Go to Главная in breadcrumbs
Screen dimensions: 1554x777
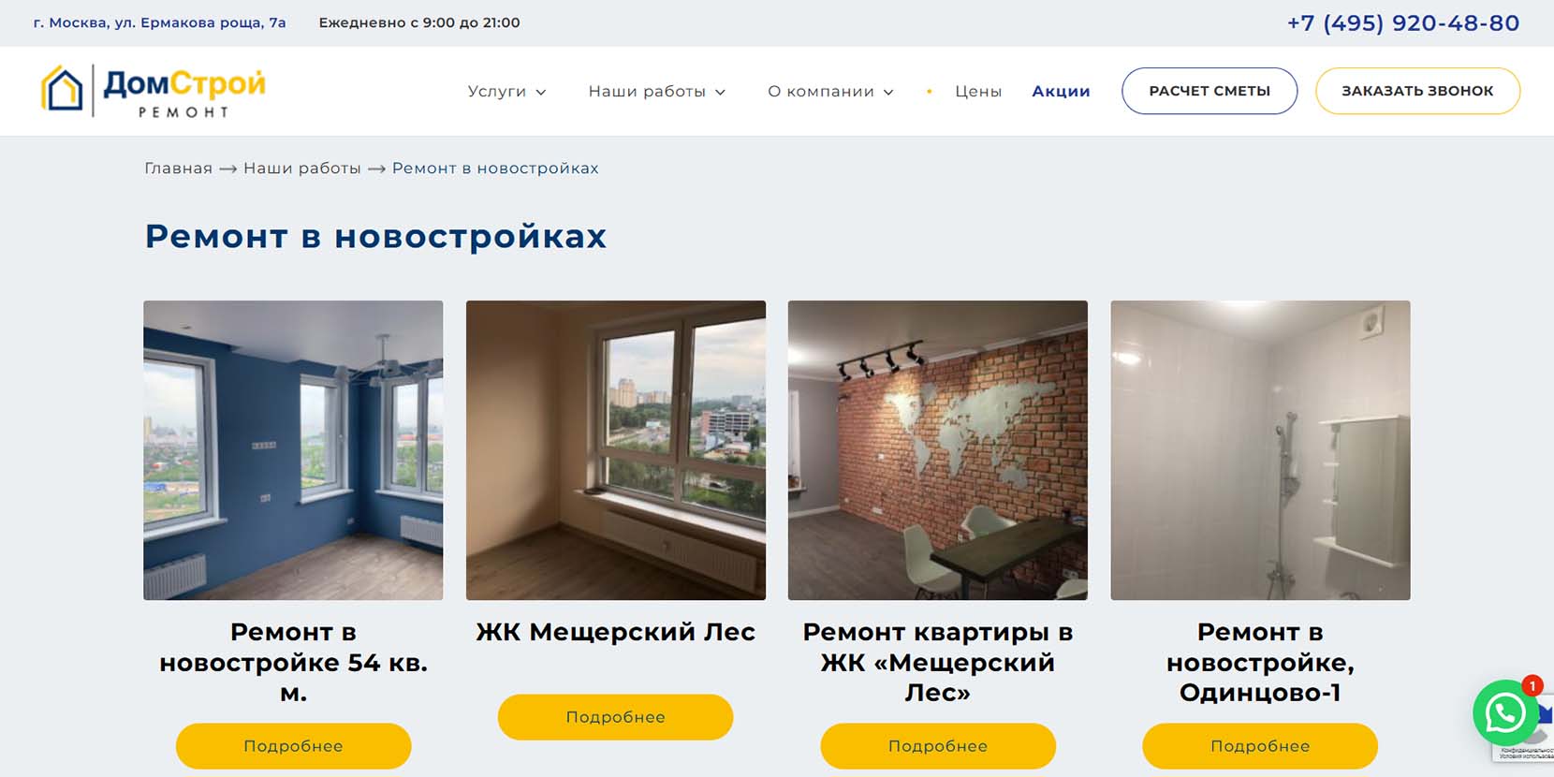point(178,169)
